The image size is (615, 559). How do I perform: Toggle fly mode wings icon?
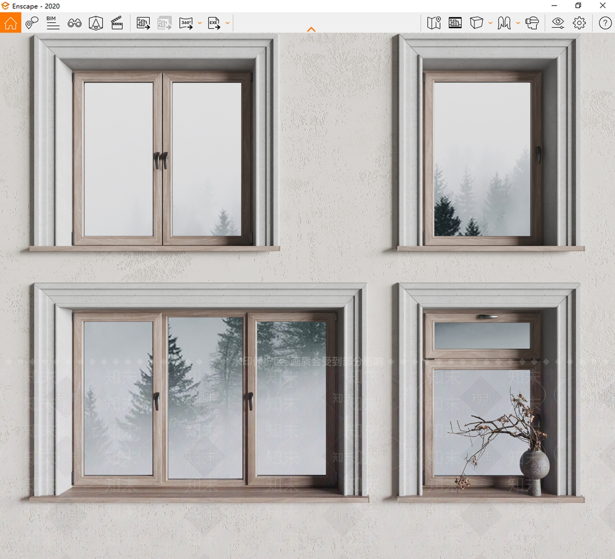(504, 23)
